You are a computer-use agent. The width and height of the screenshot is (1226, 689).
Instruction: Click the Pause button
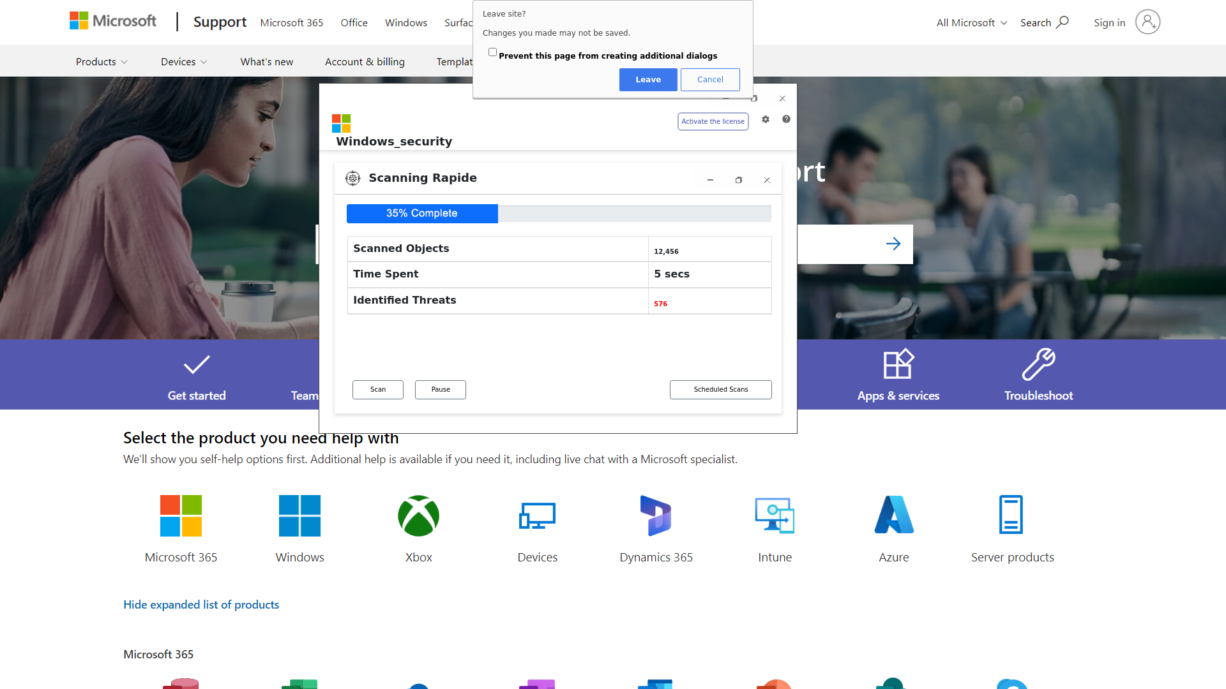click(x=441, y=390)
